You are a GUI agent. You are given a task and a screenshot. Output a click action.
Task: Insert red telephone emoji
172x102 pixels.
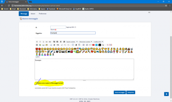point(71,52)
